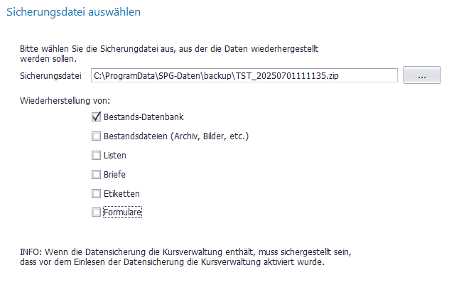The width and height of the screenshot is (449, 297).
Task: Click the "Etiketten" label text
Action: [121, 193]
